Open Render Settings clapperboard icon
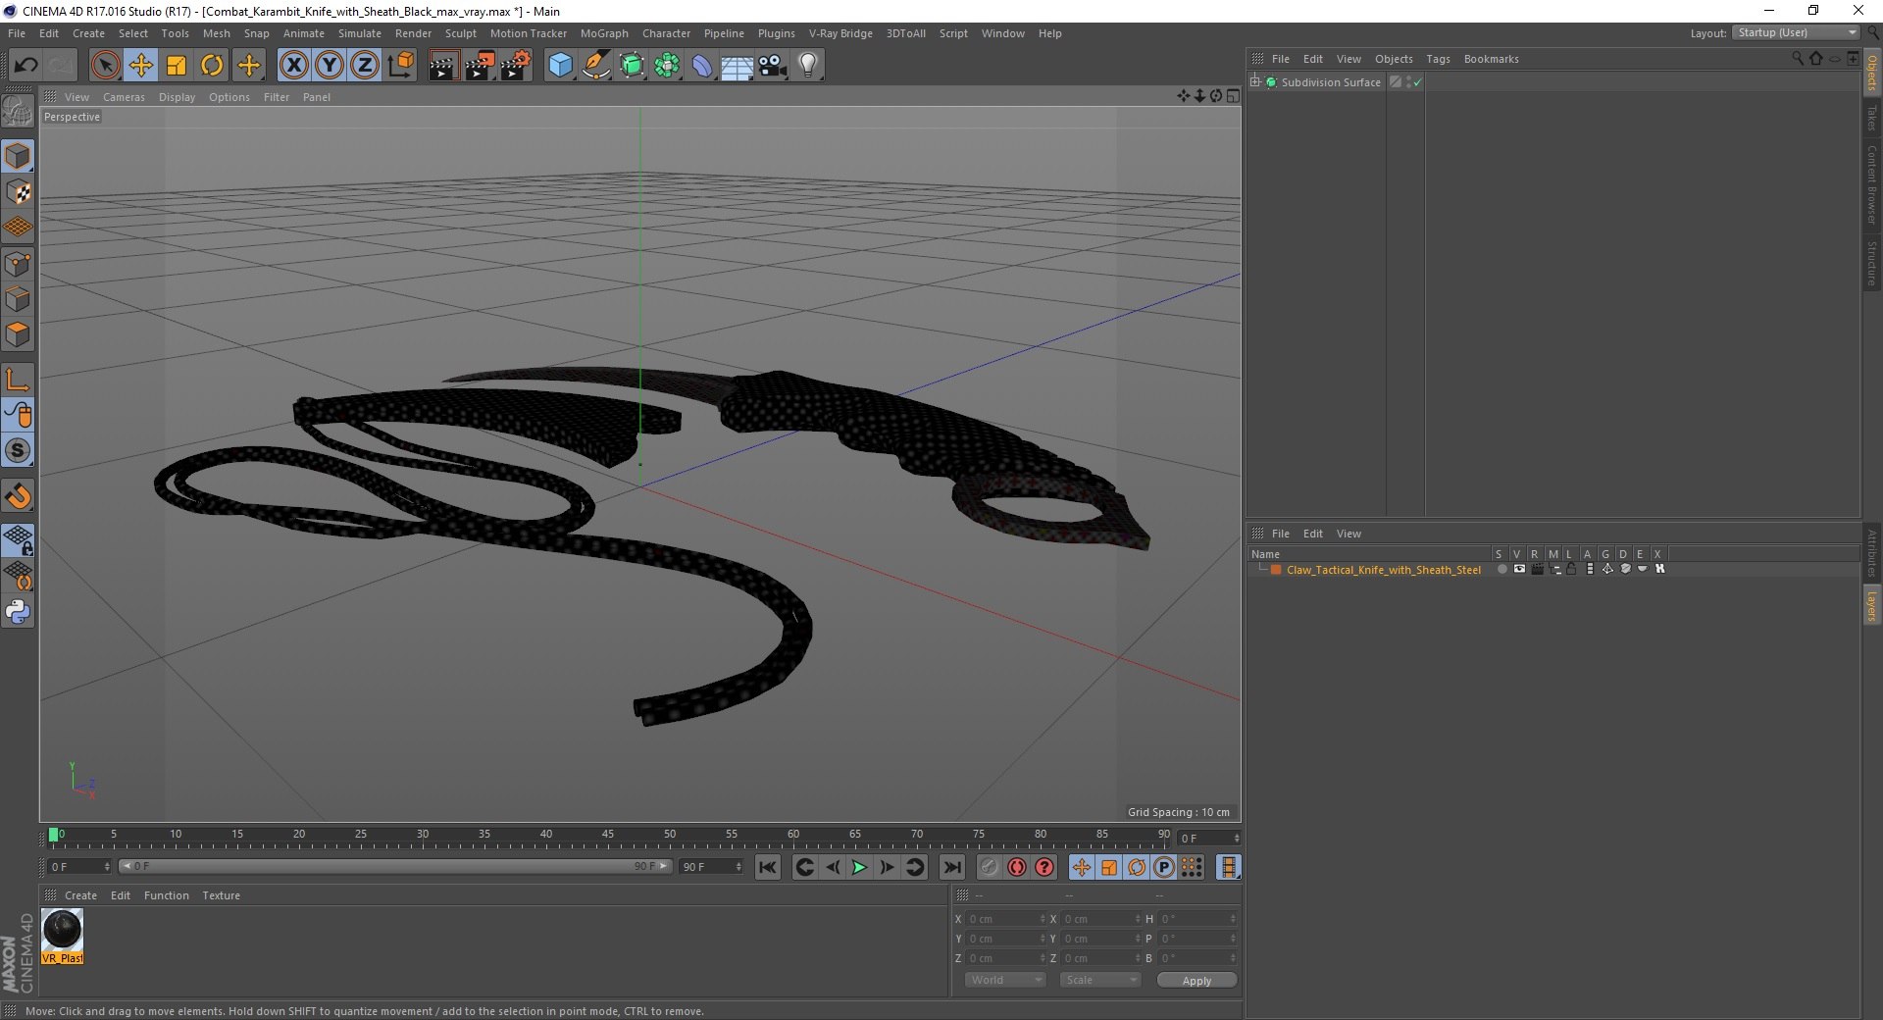The width and height of the screenshot is (1883, 1020). 516,66
